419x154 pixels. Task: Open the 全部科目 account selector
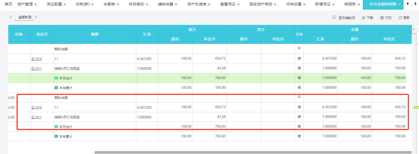25,17
